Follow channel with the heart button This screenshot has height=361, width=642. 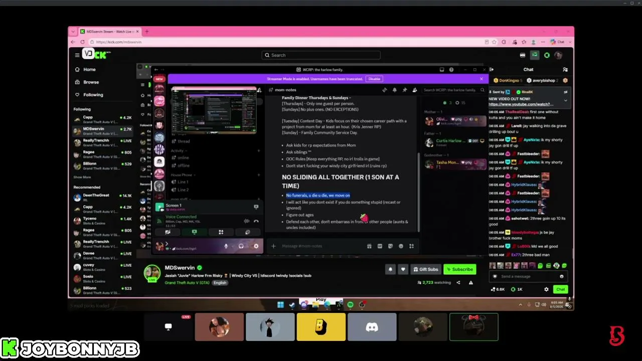click(x=403, y=269)
